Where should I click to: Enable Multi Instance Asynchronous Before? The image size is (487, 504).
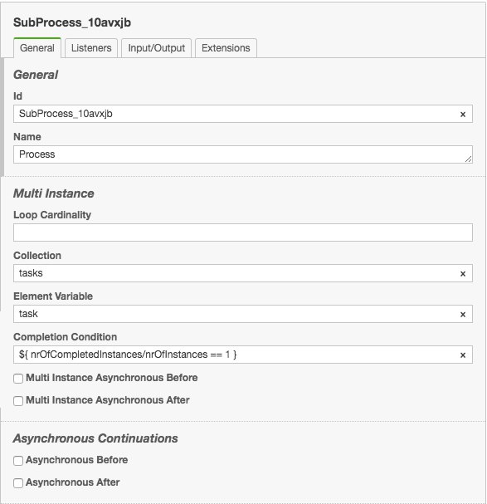18,379
